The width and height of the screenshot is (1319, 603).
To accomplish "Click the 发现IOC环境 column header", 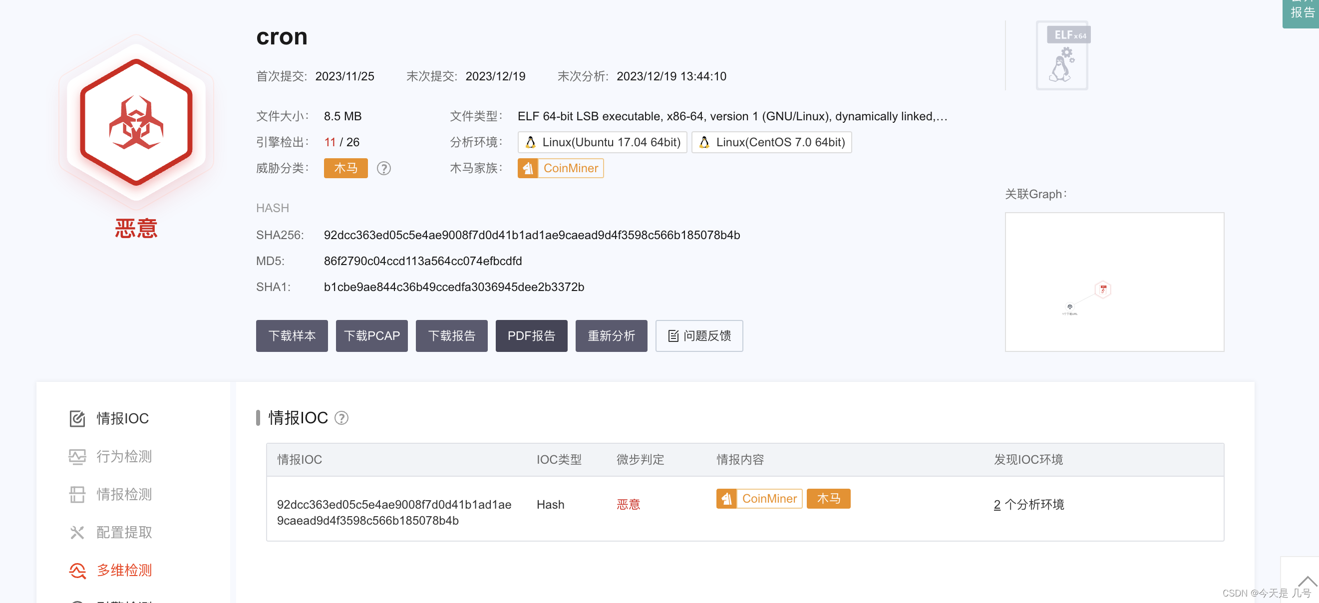I will click(1028, 460).
